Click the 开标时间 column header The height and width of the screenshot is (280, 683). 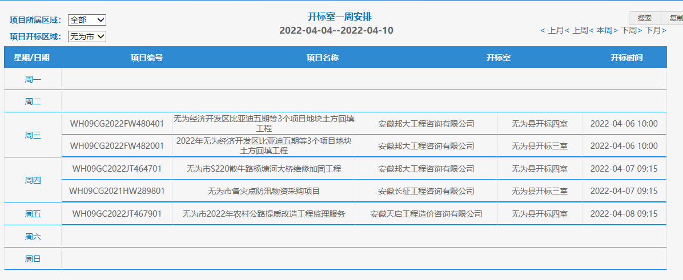tap(626, 58)
